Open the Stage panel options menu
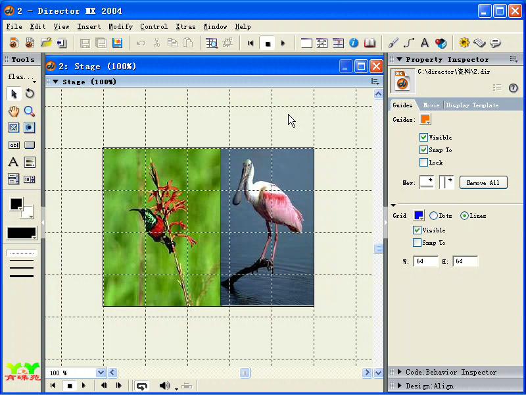 pos(375,82)
